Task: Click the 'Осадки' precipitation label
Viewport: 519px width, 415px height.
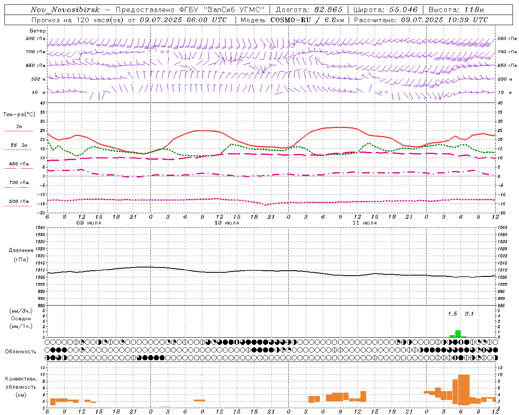Action: (x=21, y=319)
